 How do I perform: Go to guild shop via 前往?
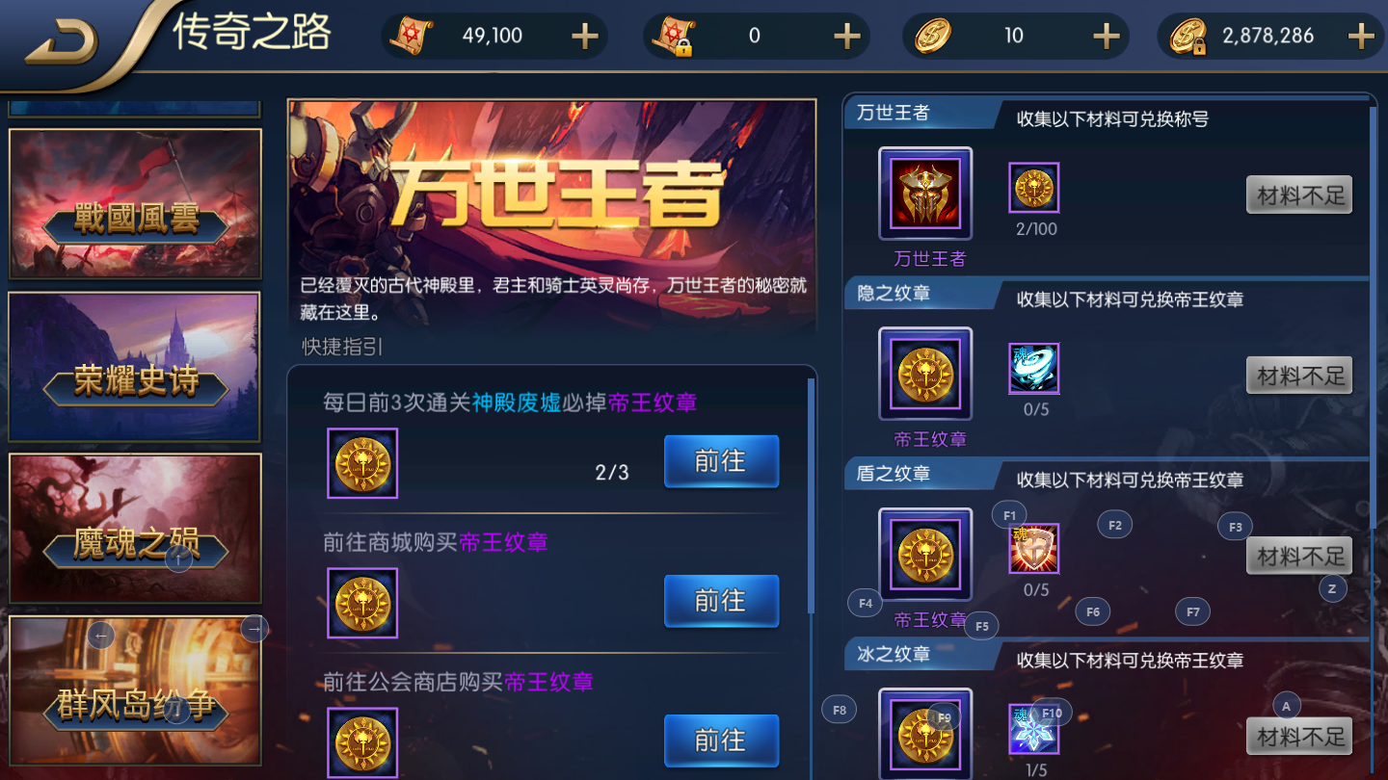tap(721, 741)
